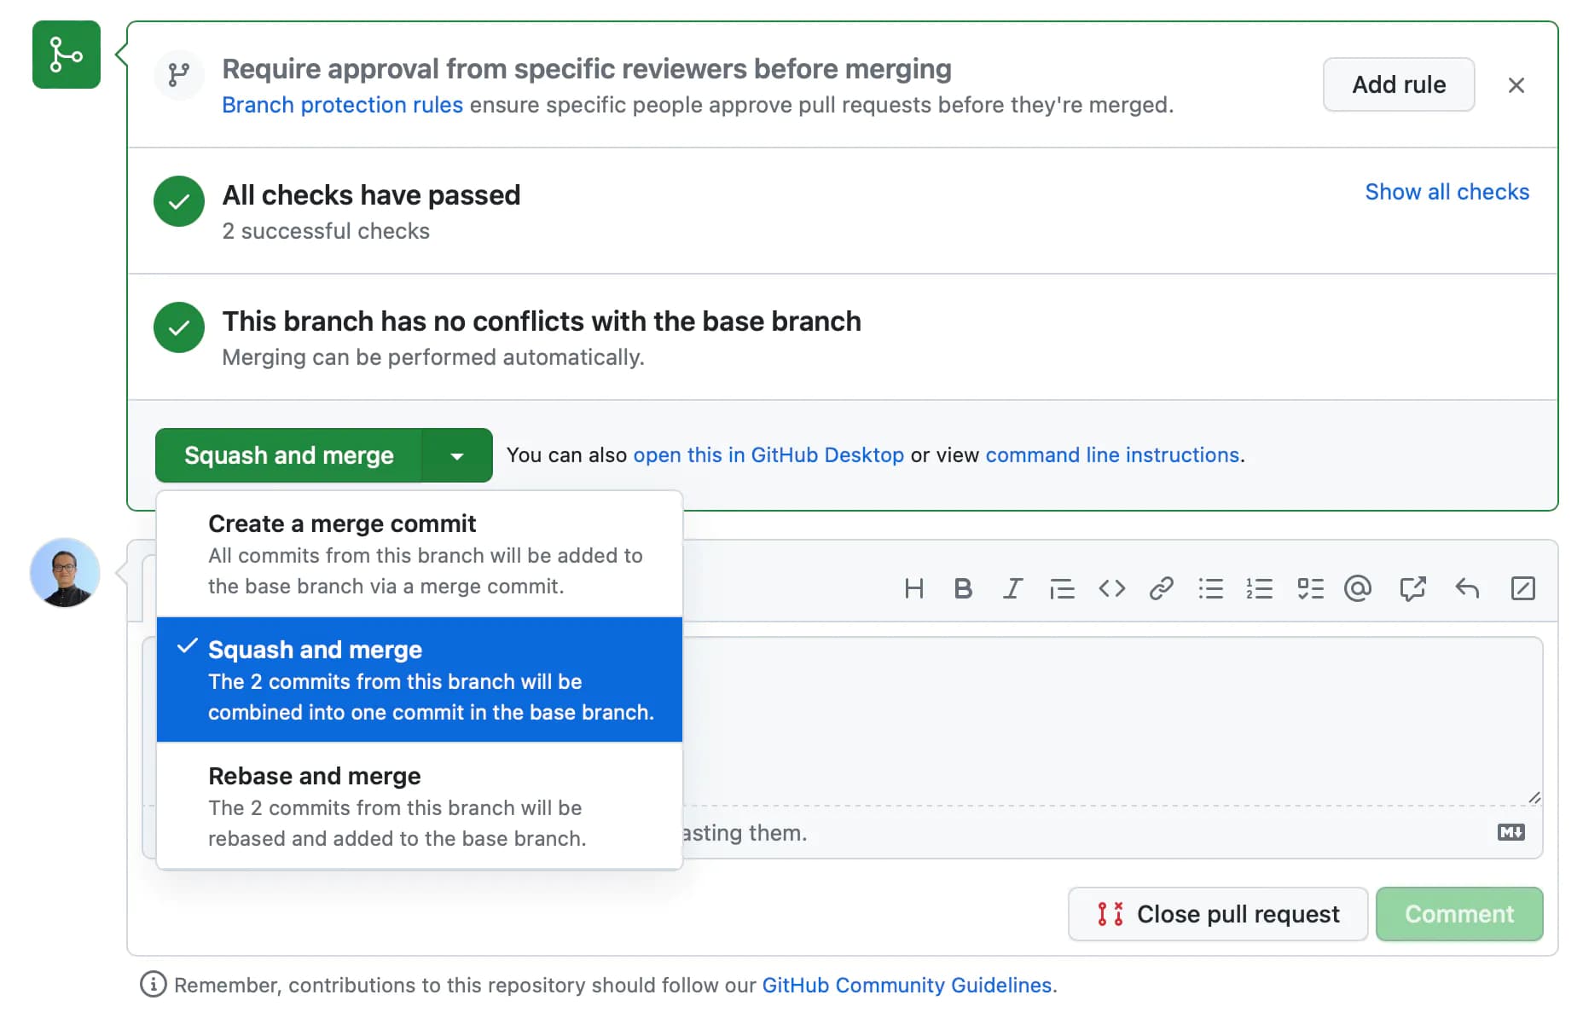Image resolution: width=1583 pixels, height=1018 pixels.
Task: Insert a heading in the comment box
Action: [914, 588]
